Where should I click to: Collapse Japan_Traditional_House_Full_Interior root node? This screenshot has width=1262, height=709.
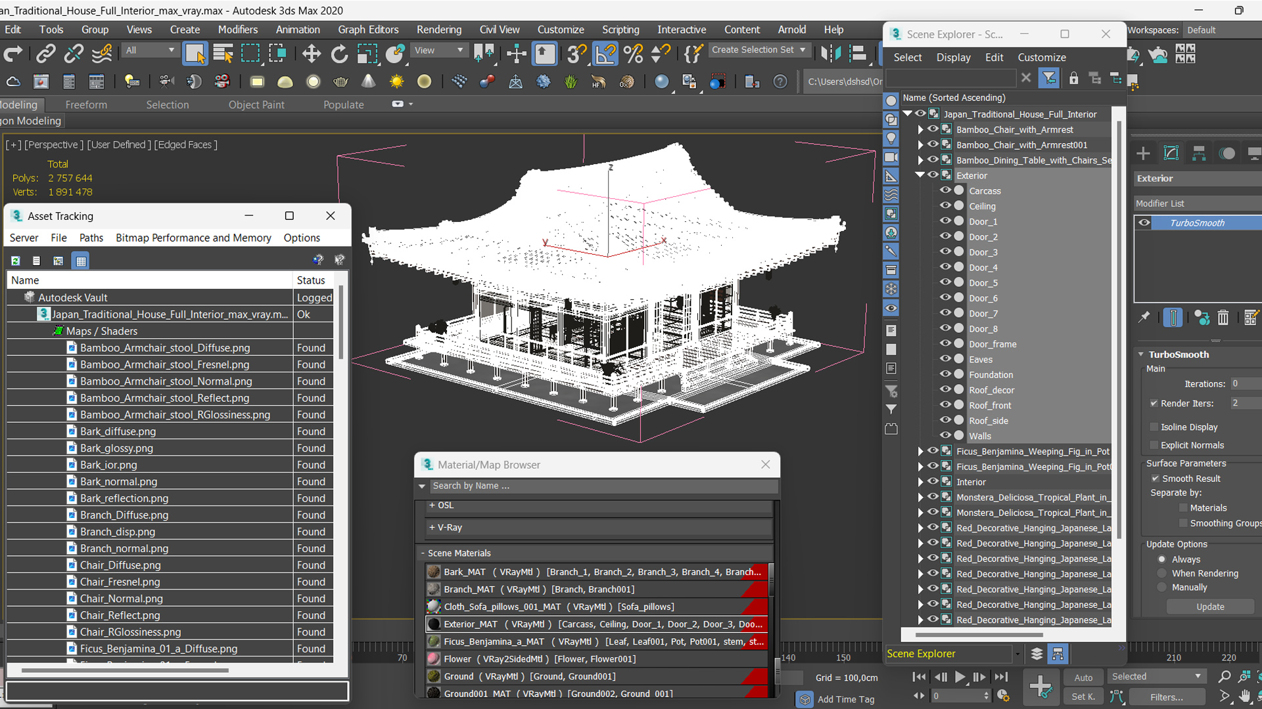[x=908, y=114]
